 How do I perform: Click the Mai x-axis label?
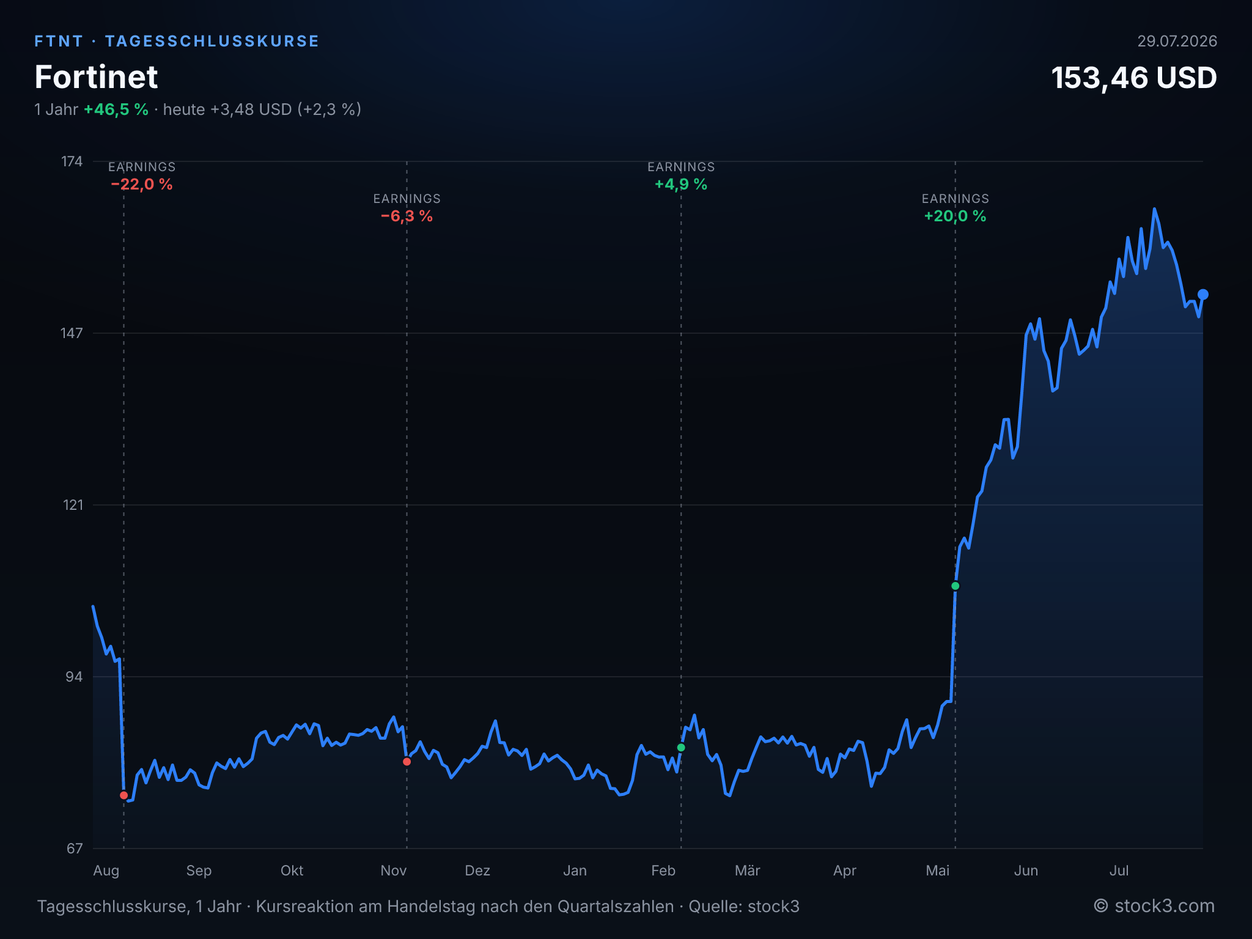click(938, 871)
